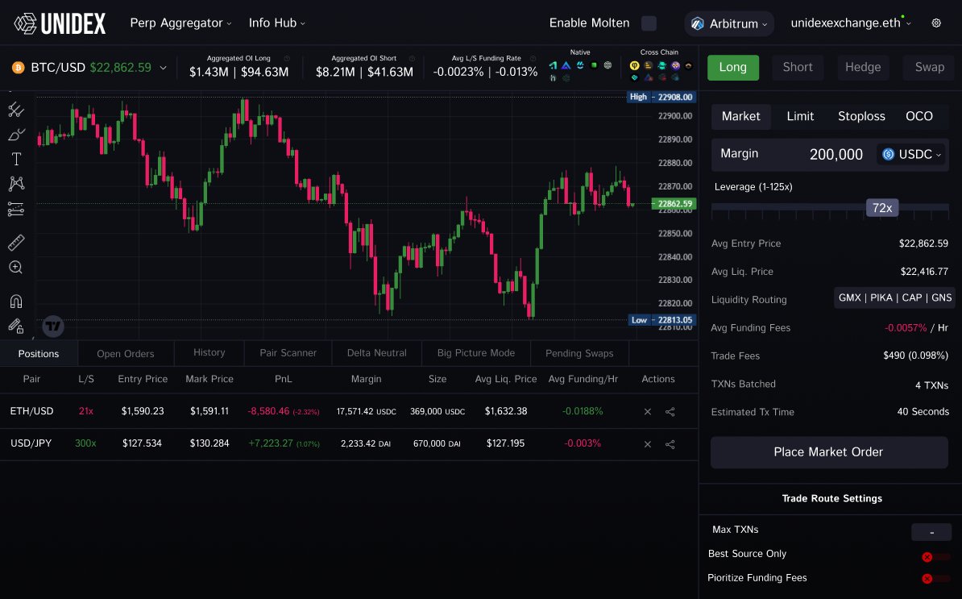Select the XABCD pattern tool
962x599 pixels.
pos(15,183)
